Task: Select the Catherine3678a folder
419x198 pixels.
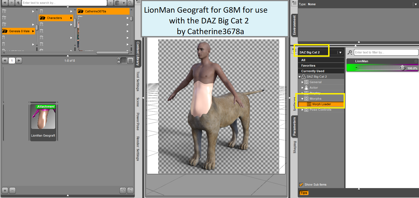Action: tap(103, 11)
